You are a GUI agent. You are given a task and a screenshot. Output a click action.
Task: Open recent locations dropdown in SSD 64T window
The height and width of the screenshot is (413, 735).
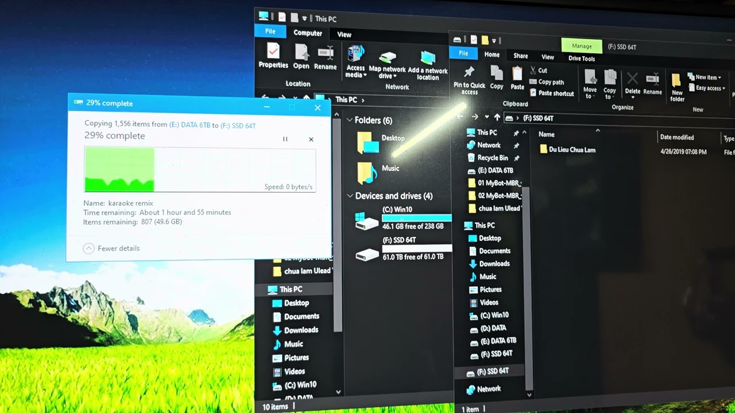click(487, 117)
